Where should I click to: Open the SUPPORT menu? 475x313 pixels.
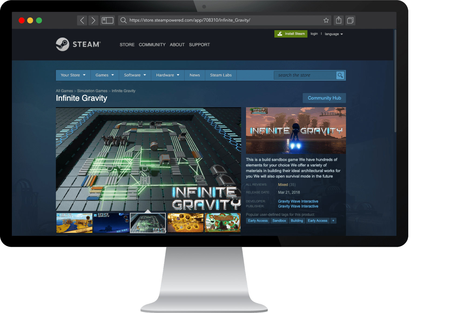coord(199,45)
